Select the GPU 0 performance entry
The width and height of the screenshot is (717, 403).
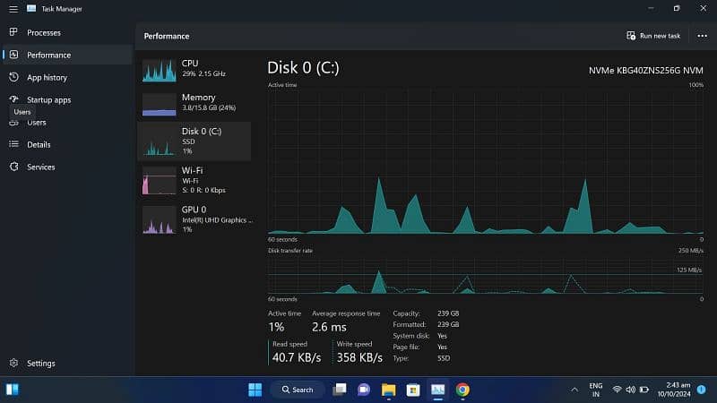tap(194, 219)
